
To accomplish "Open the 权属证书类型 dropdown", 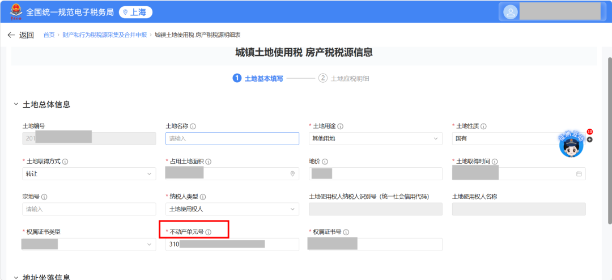I will pos(89,244).
